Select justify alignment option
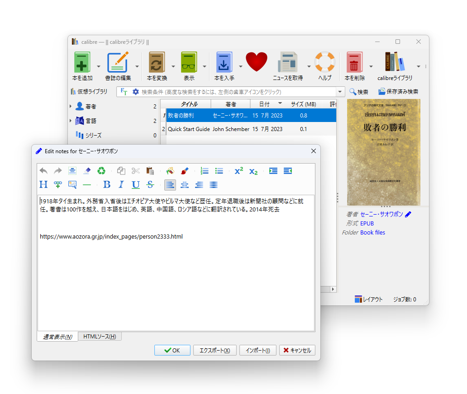This screenshot has width=467, height=394. (213, 185)
